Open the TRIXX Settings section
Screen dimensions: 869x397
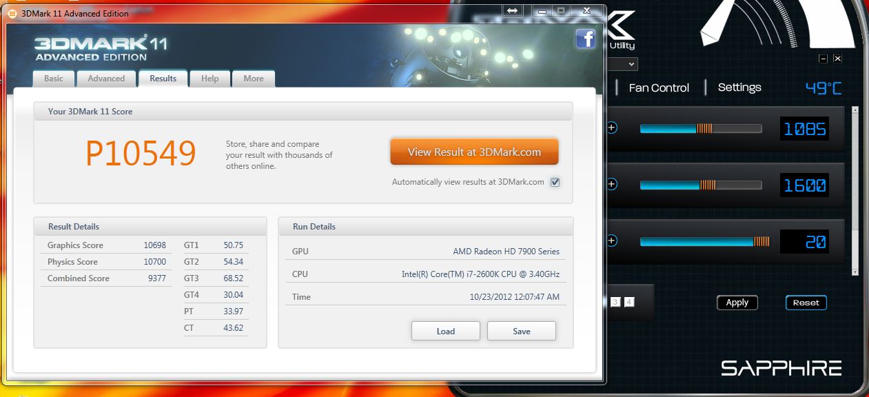point(739,88)
